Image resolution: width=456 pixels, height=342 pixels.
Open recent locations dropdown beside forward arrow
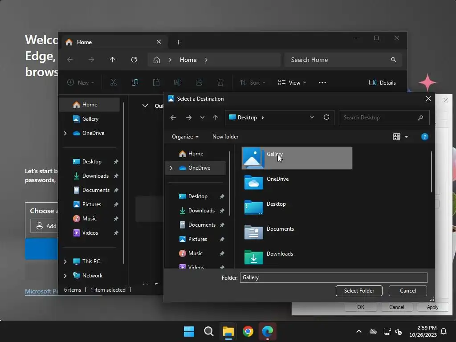coord(202,118)
